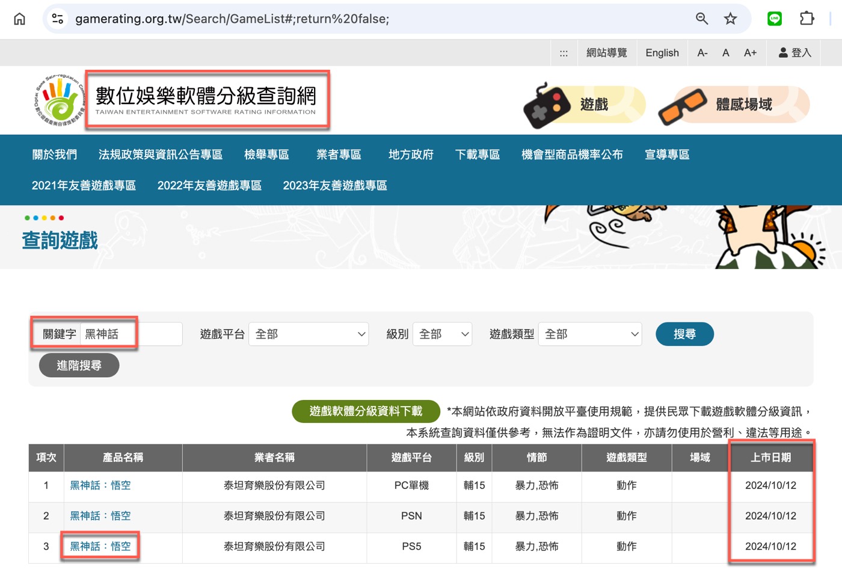Click the 場域 column header
This screenshot has width=842, height=569.
(x=700, y=458)
